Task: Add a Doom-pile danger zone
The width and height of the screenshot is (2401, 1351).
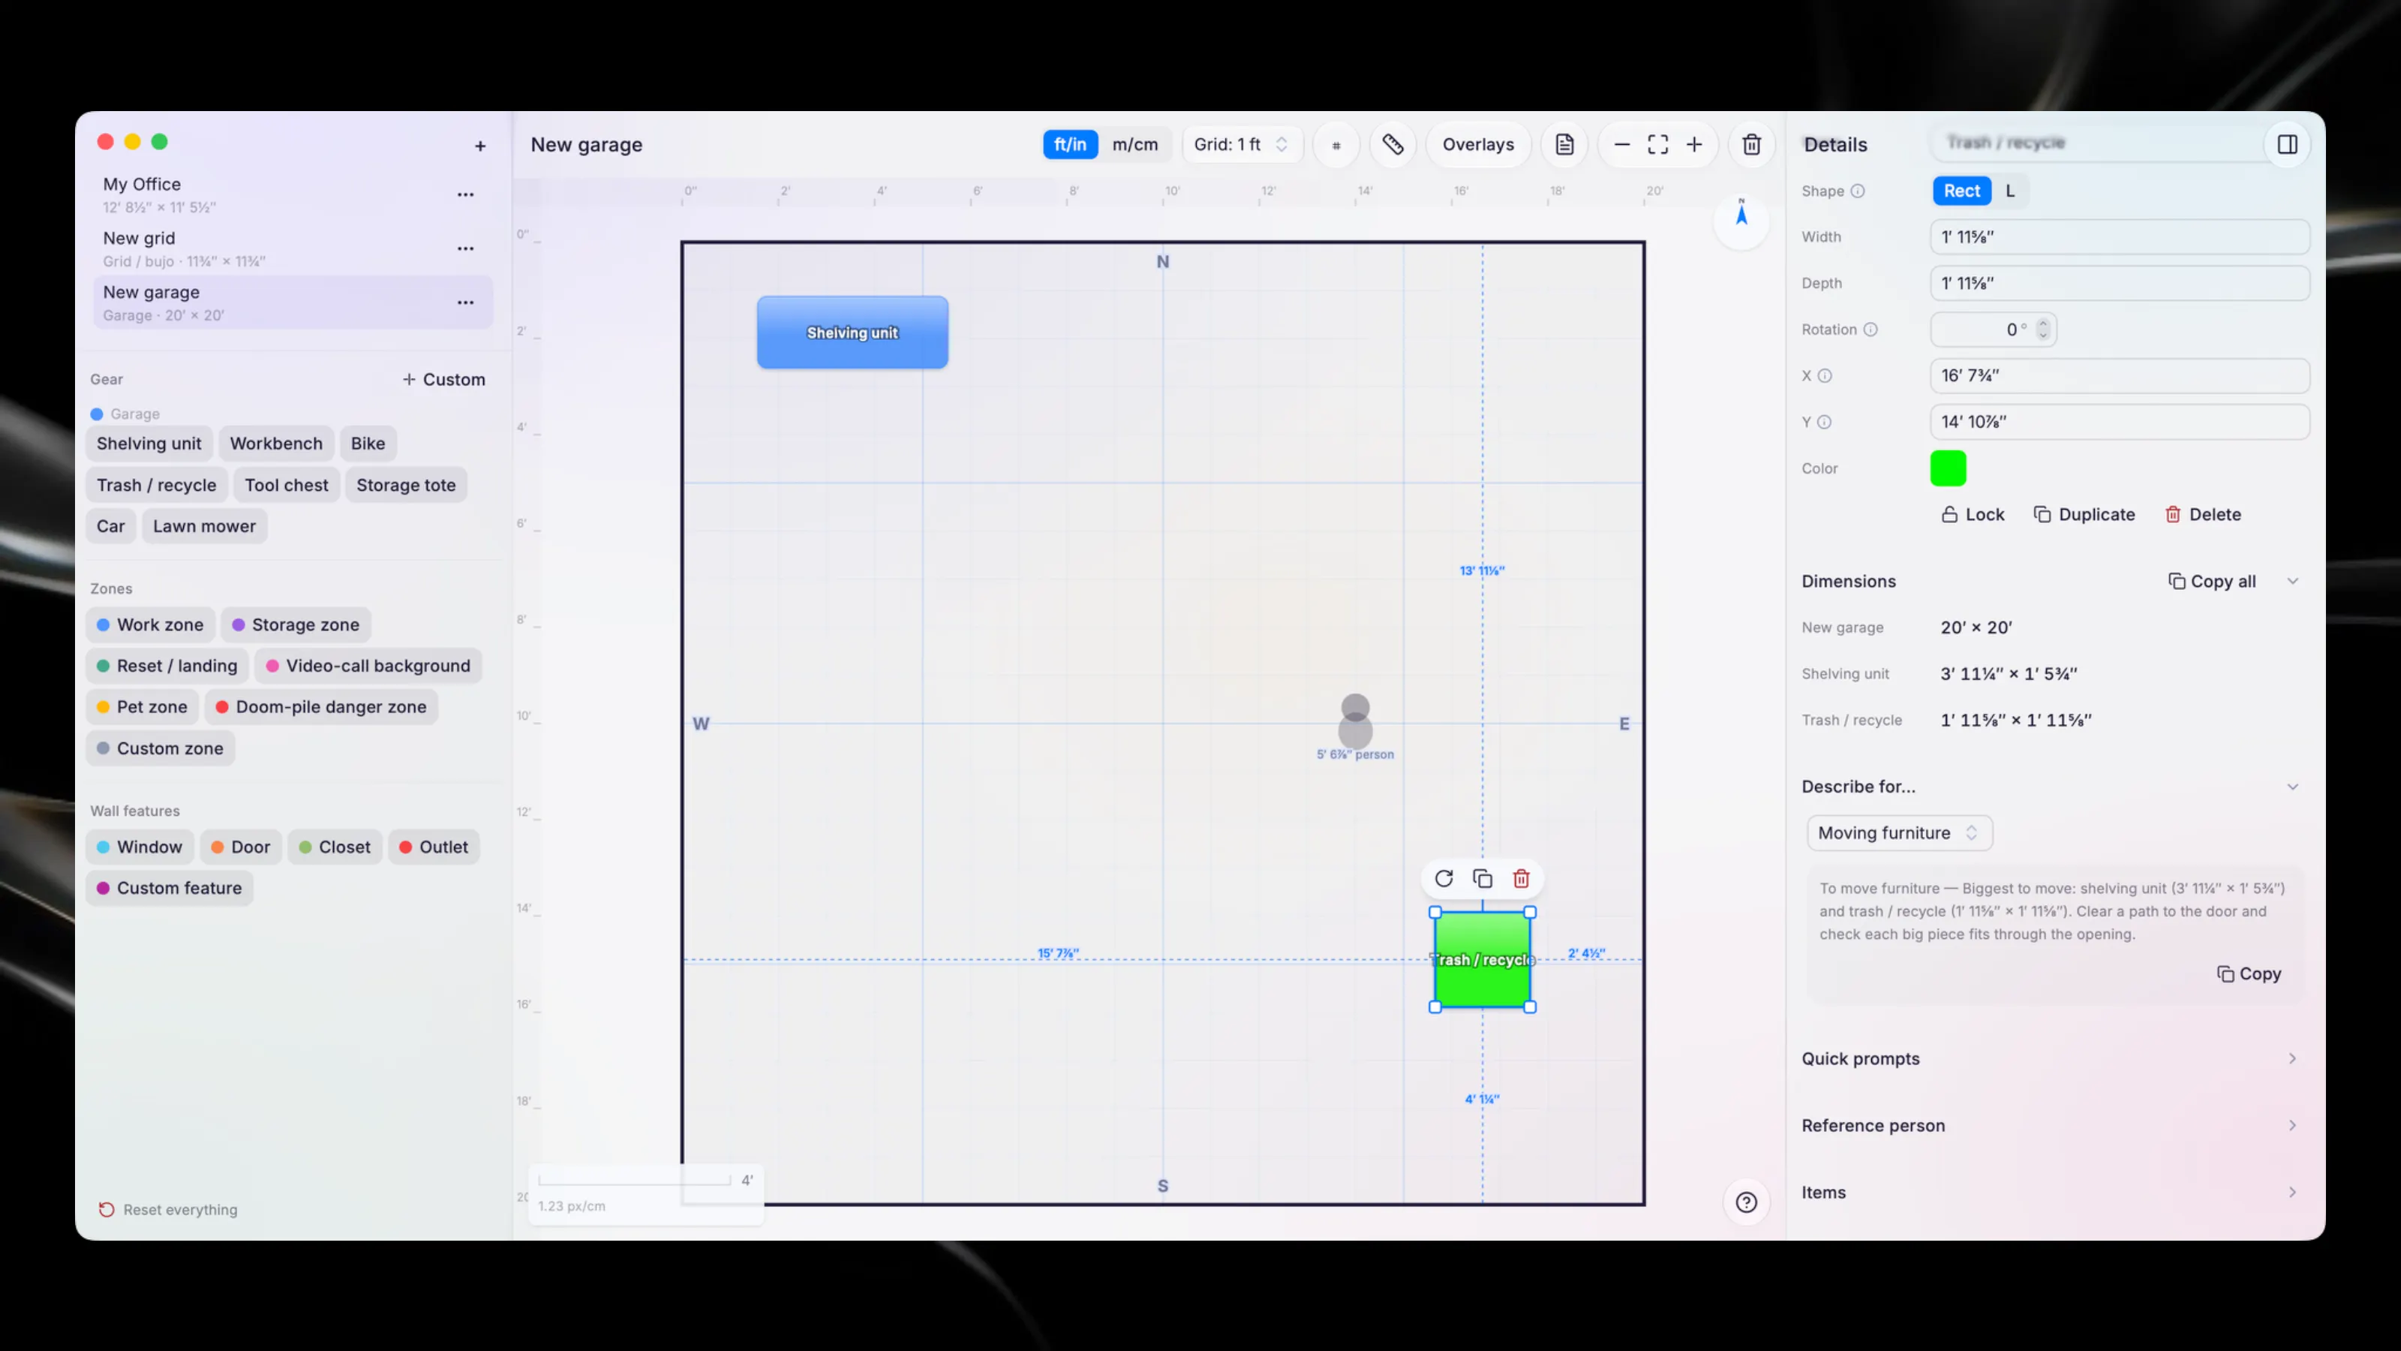Action: point(322,707)
